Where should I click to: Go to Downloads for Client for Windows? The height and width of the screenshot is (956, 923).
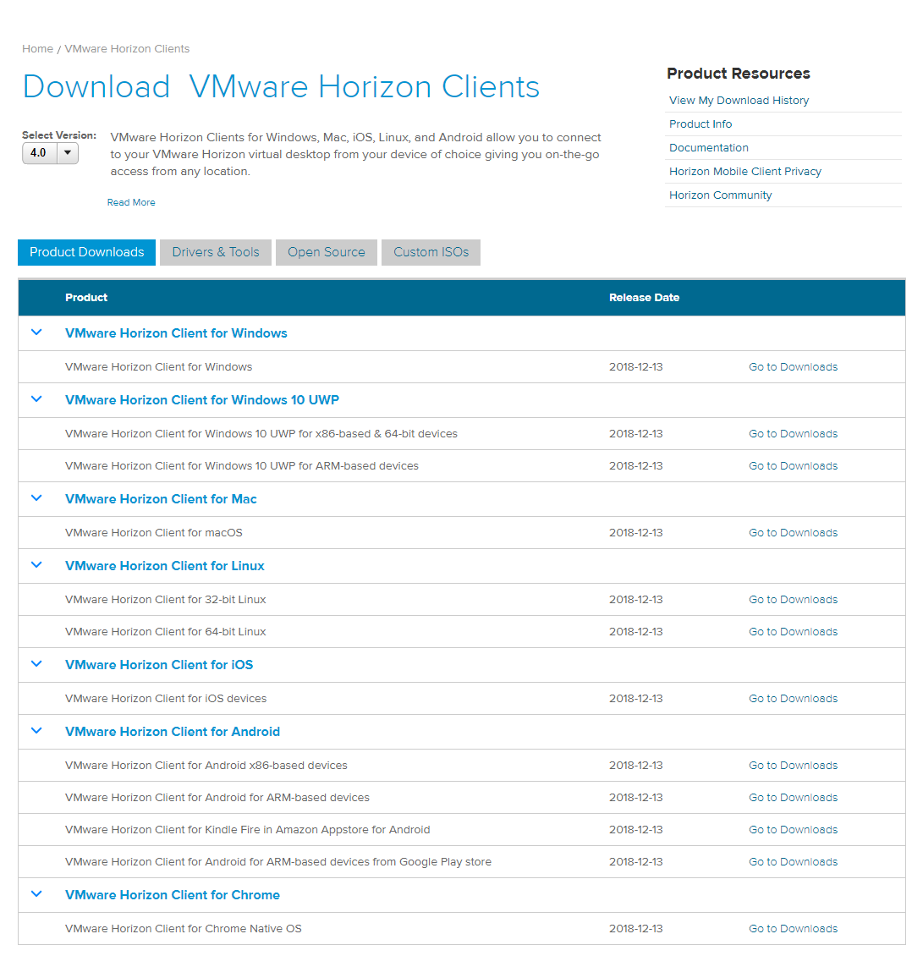794,367
